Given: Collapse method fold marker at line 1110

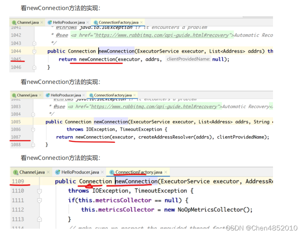Looking at the screenshot, I should click(39, 191).
